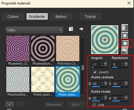Screen dimensions: 134x110
Task: Click the minus button to remove gradient
Action: click(20, 105)
